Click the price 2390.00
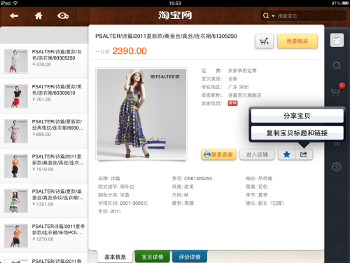 coord(129,51)
